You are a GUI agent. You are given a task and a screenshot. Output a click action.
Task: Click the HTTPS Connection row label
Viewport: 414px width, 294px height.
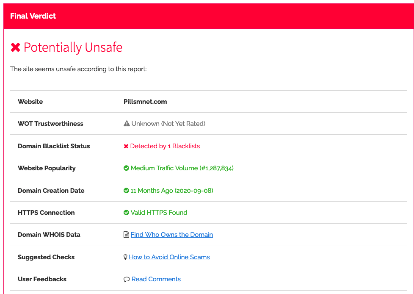tap(46, 213)
